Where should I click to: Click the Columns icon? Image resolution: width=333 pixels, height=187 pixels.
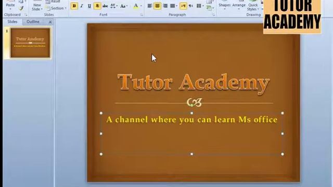point(199,6)
